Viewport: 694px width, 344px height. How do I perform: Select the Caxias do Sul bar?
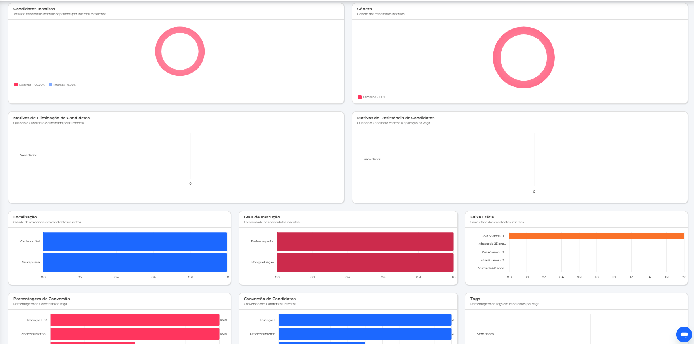point(135,241)
